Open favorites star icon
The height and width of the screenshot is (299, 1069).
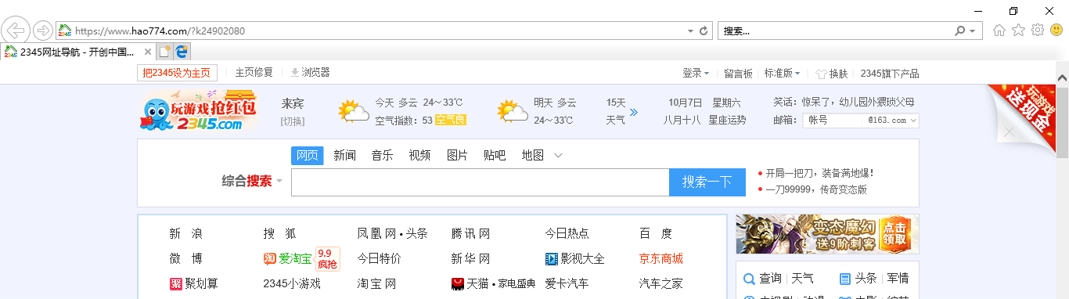tap(1018, 31)
